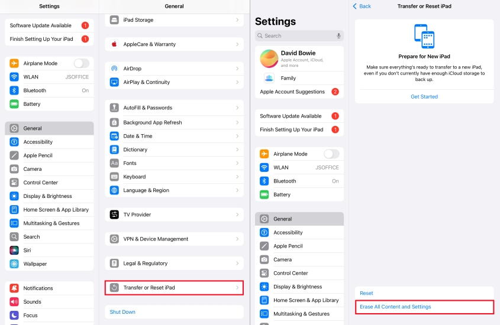Open VPN & Device Management chevron
This screenshot has width=500, height=325.
pos(237,239)
